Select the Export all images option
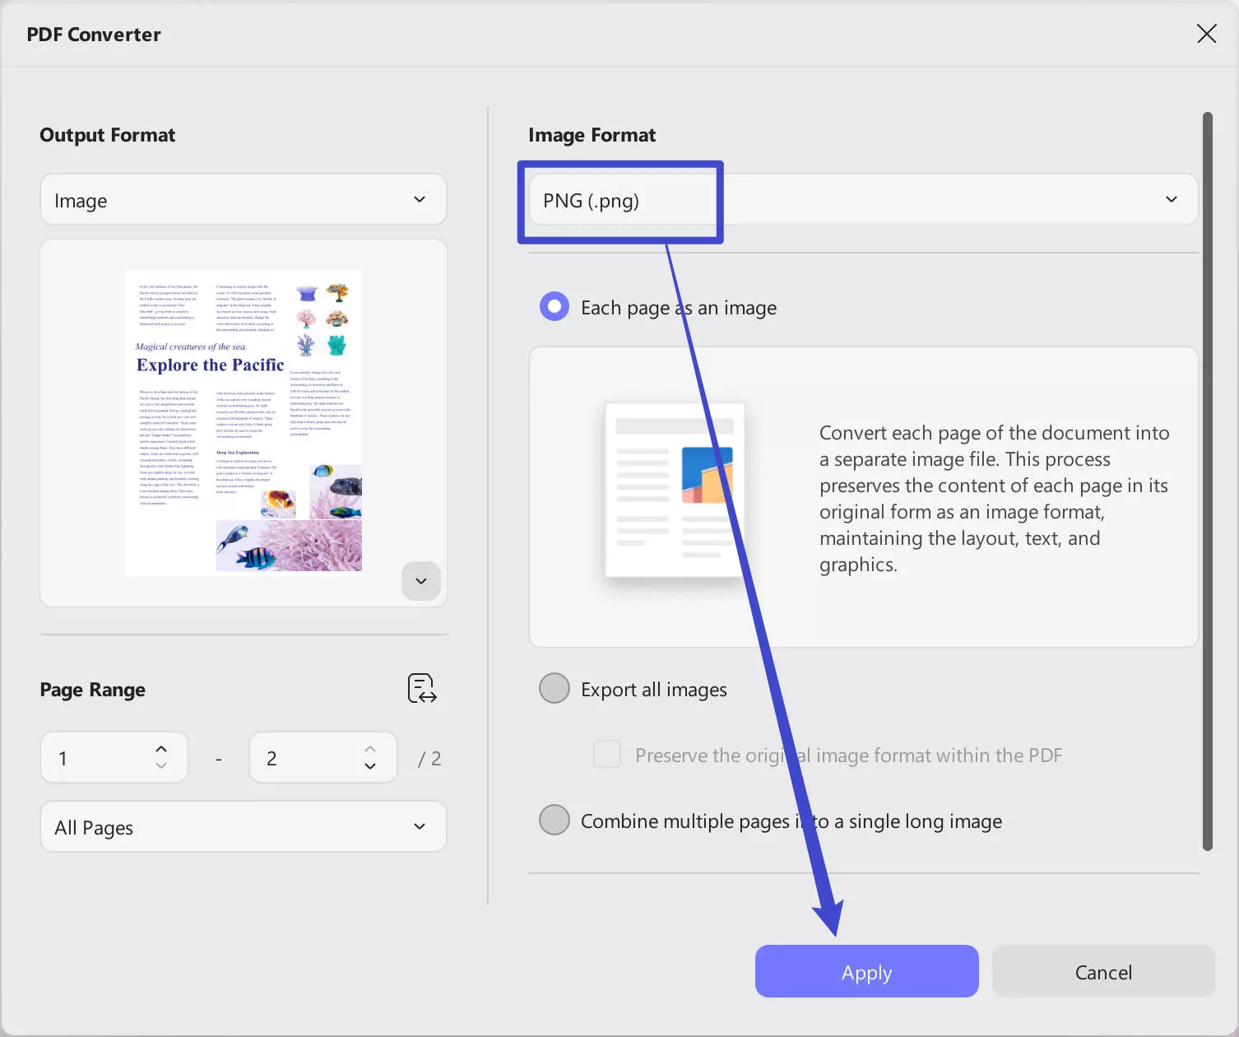Viewport: 1239px width, 1037px height. pyautogui.click(x=554, y=688)
